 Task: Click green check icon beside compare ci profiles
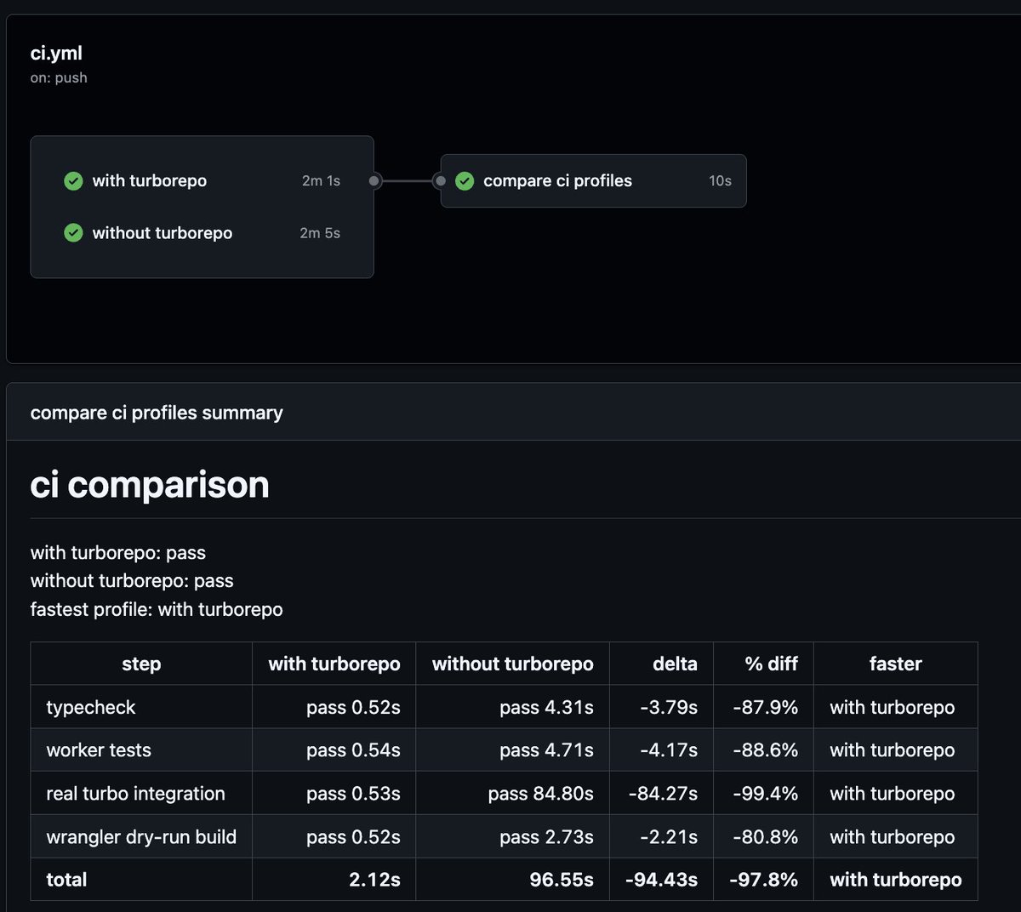point(465,180)
